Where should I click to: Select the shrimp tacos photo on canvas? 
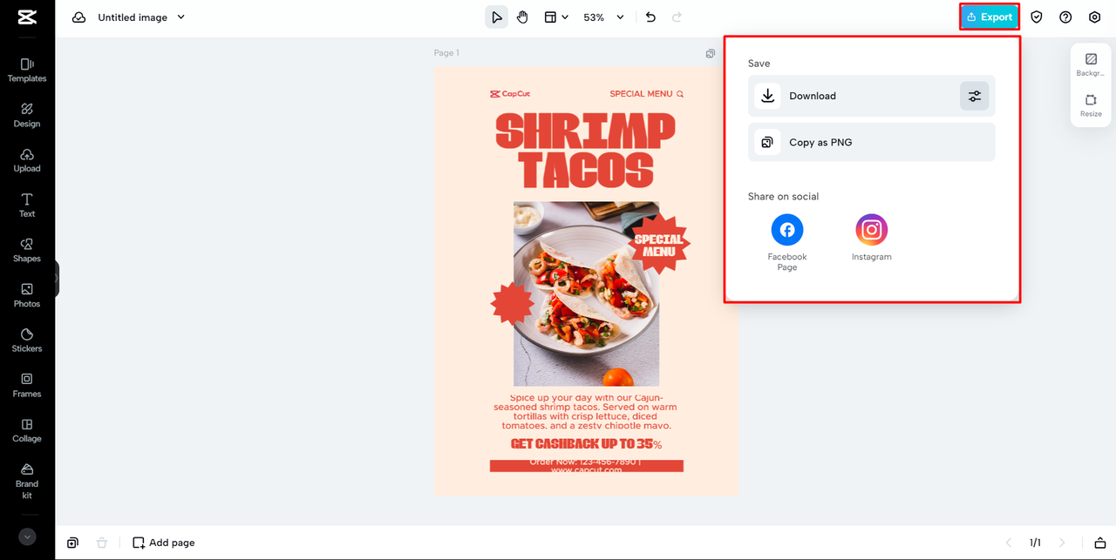coord(586,293)
